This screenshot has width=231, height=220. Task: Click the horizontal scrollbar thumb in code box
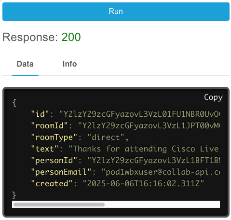point(59,205)
